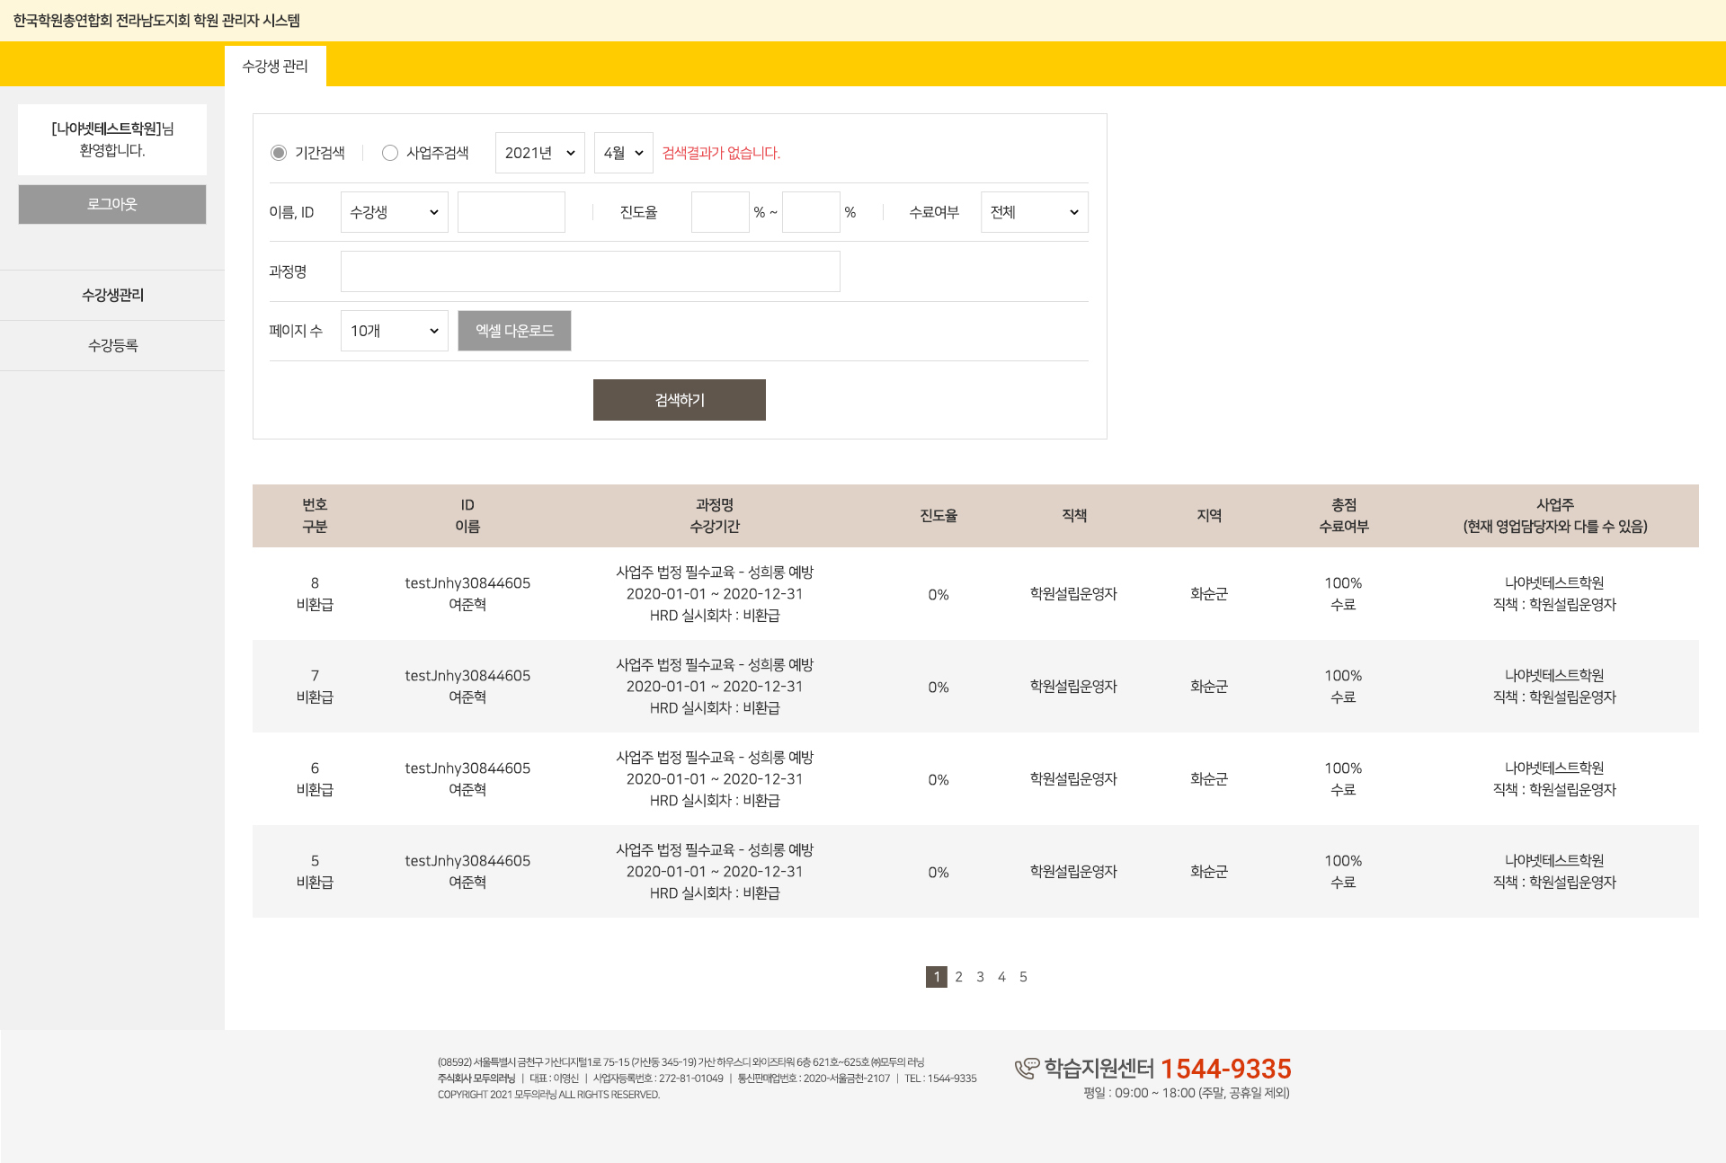Click the name or ID search input field
1726x1163 pixels.
pos(511,212)
